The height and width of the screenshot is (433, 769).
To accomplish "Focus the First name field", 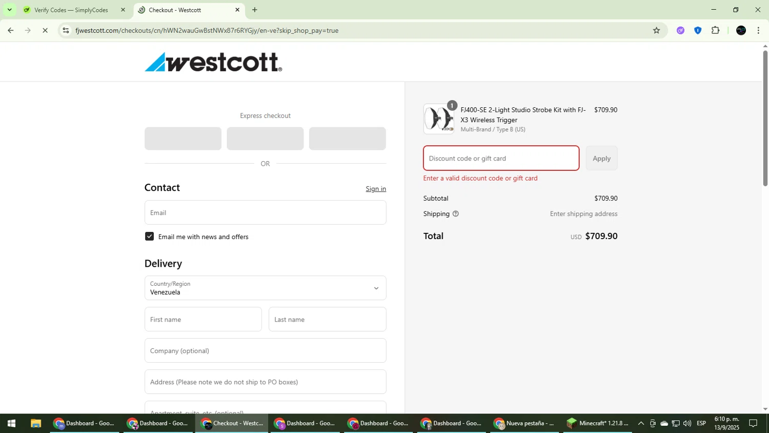I will (203, 319).
